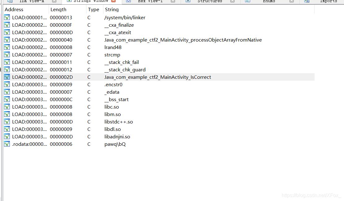Click string icon of _edata row

coord(7,92)
